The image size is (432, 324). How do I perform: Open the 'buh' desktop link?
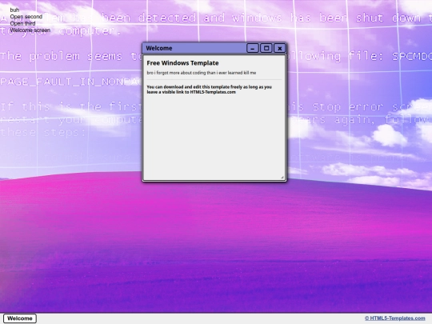point(14,10)
